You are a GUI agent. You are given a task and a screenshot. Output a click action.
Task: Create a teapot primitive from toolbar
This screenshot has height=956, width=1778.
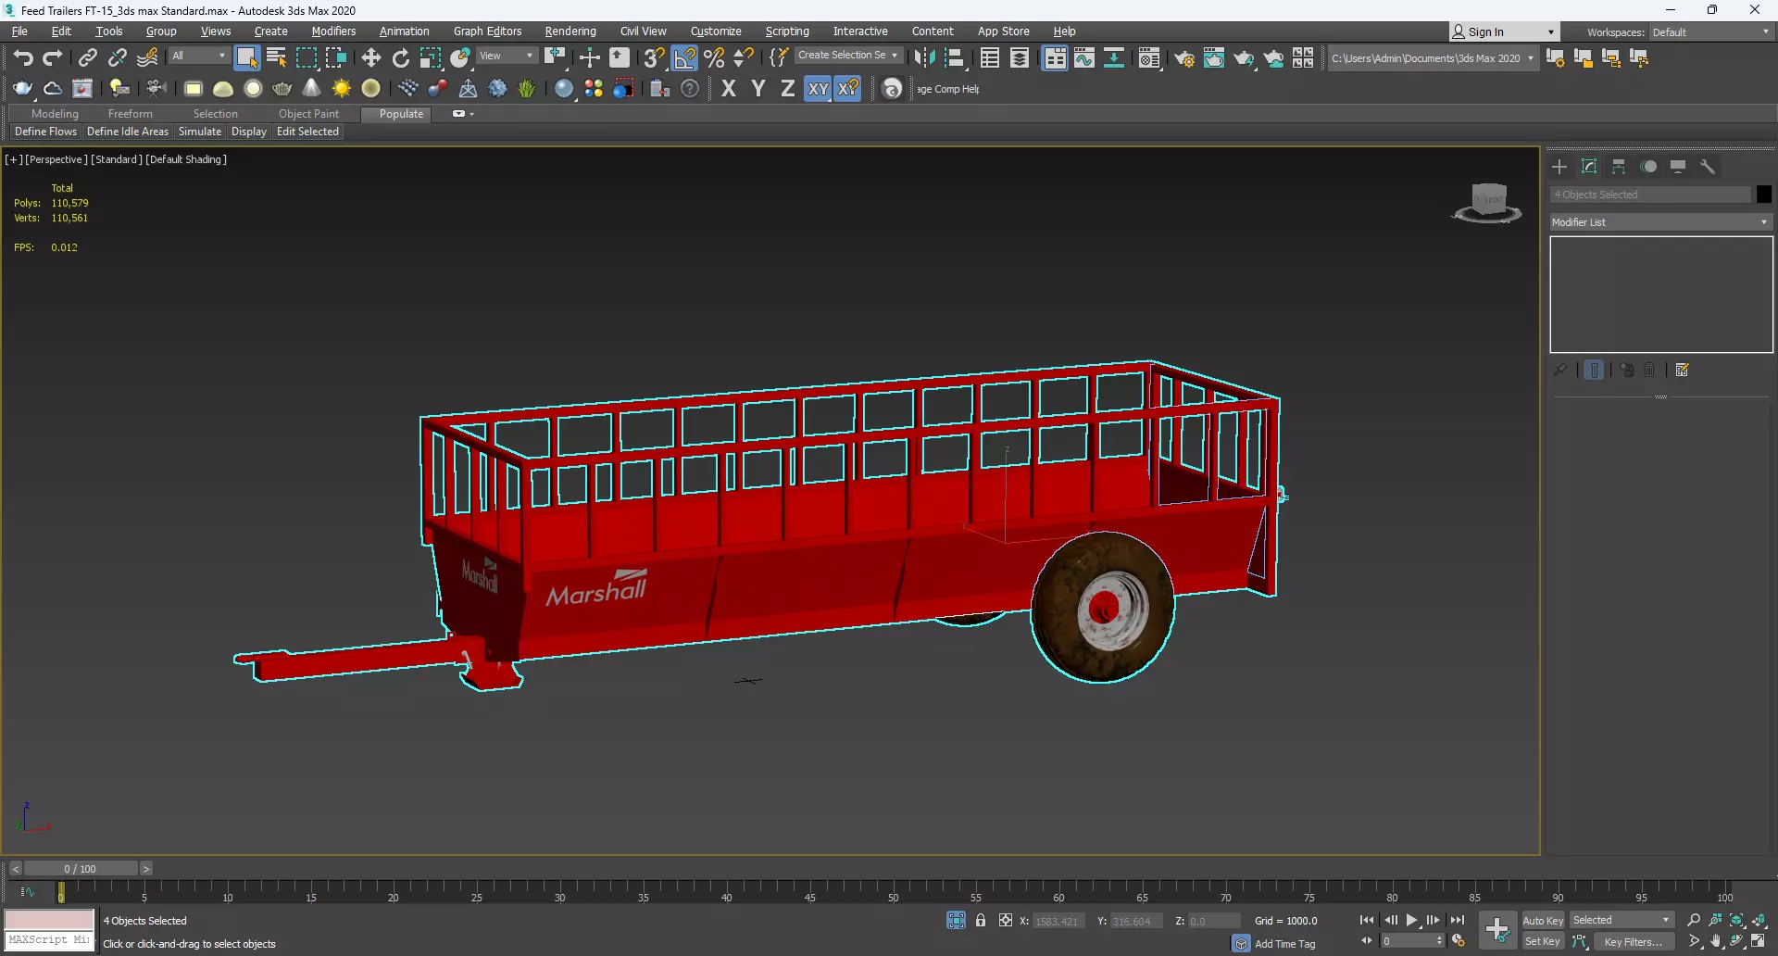[x=282, y=89]
